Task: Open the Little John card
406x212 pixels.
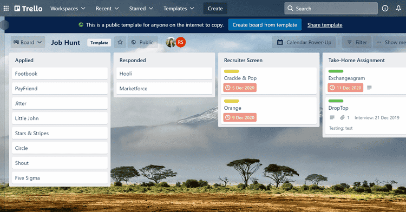Action: click(60, 118)
